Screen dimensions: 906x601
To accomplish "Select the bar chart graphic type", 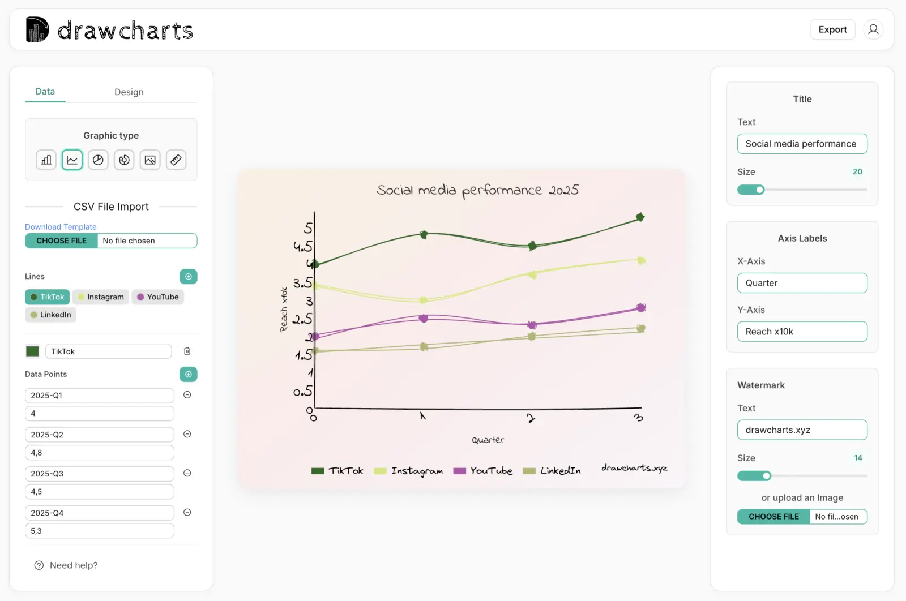I will [x=46, y=160].
